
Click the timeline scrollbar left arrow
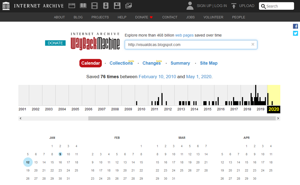point(21,118)
